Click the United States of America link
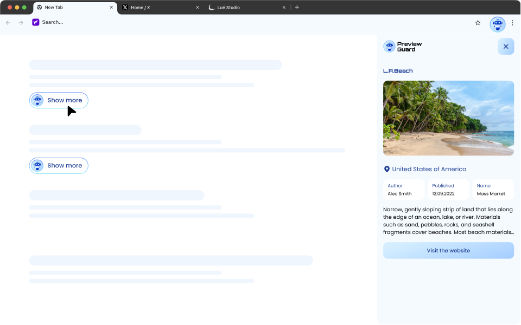This screenshot has height=325, width=521. click(x=429, y=169)
